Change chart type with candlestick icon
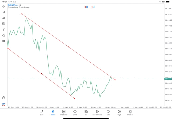This screenshot has width=172, height=120. (x=4, y=12)
